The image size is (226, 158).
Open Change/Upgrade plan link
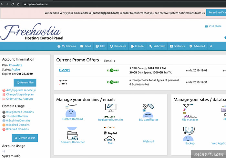pyautogui.click(x=20, y=94)
